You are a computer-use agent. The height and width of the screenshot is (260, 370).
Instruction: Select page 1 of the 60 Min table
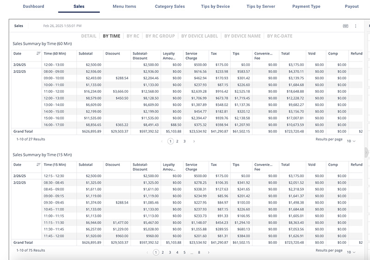click(170, 141)
